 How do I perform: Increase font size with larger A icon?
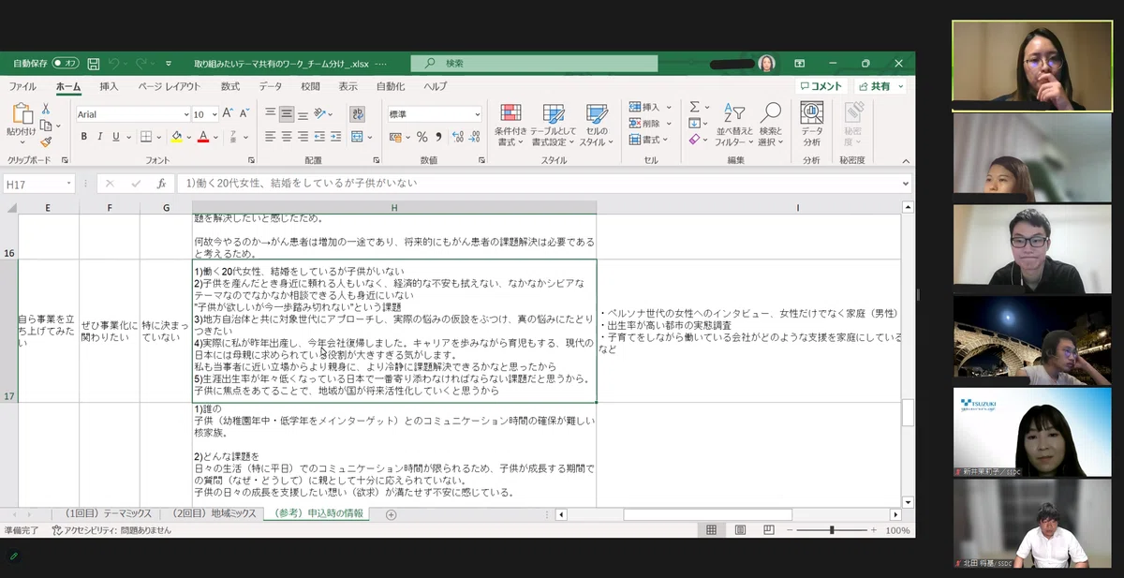228,114
